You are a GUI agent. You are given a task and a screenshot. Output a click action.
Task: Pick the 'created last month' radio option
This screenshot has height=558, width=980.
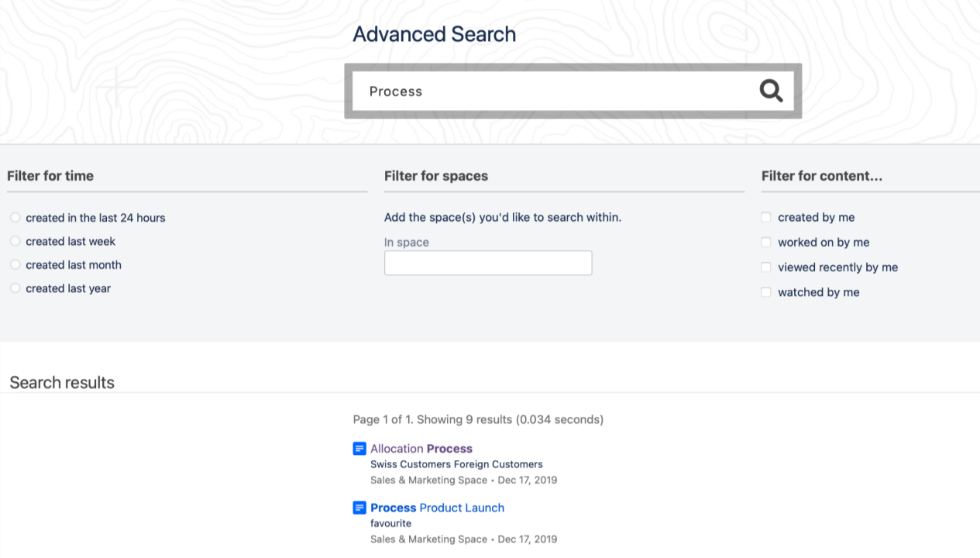[15, 264]
